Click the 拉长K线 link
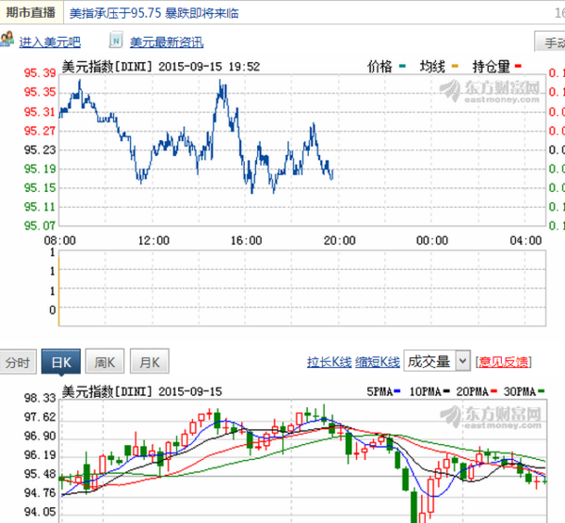The image size is (565, 523). click(329, 362)
